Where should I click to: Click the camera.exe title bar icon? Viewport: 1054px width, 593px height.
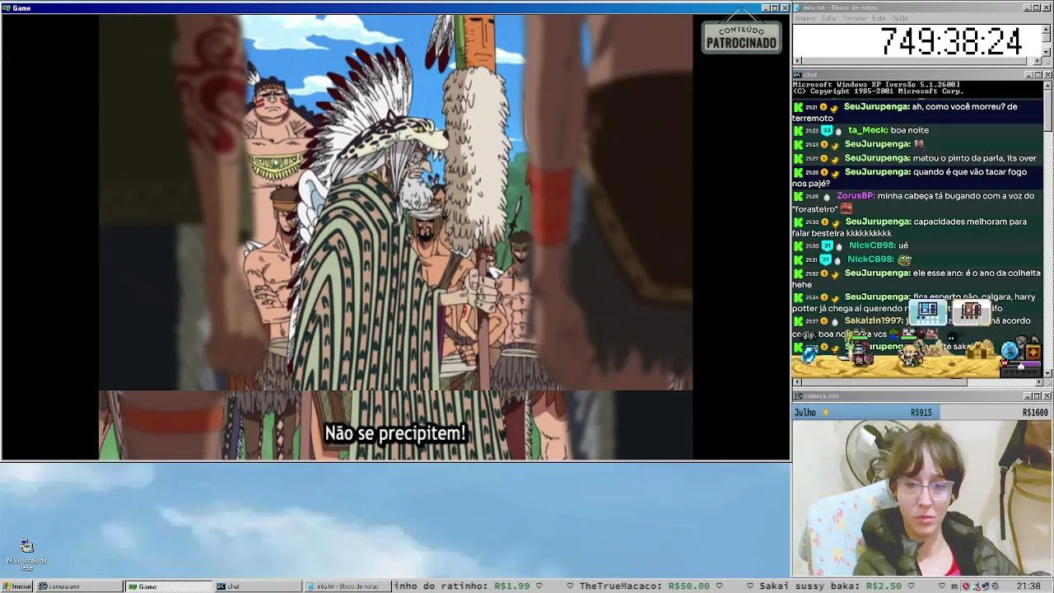point(797,396)
